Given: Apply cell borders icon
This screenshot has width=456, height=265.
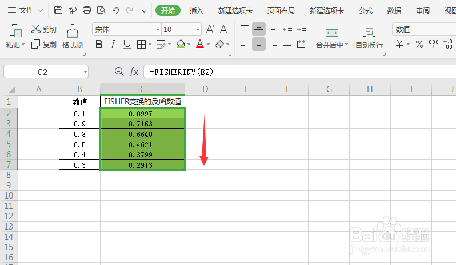Looking at the screenshot, I should 142,45.
